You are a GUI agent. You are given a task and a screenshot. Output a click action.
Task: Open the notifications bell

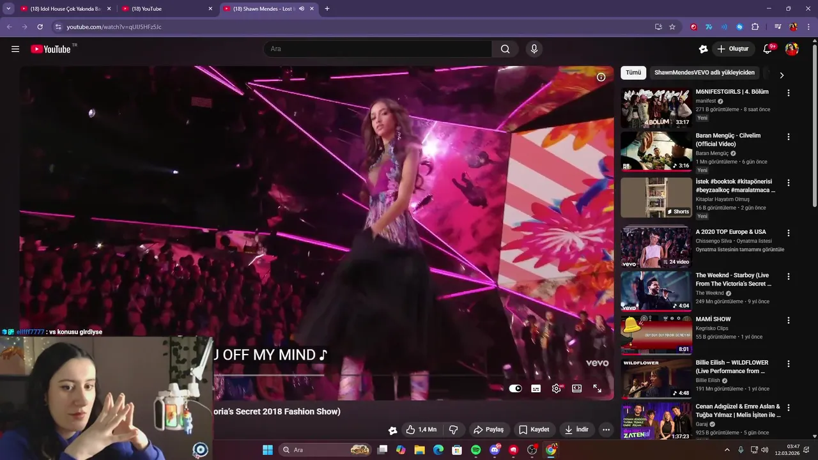768,49
